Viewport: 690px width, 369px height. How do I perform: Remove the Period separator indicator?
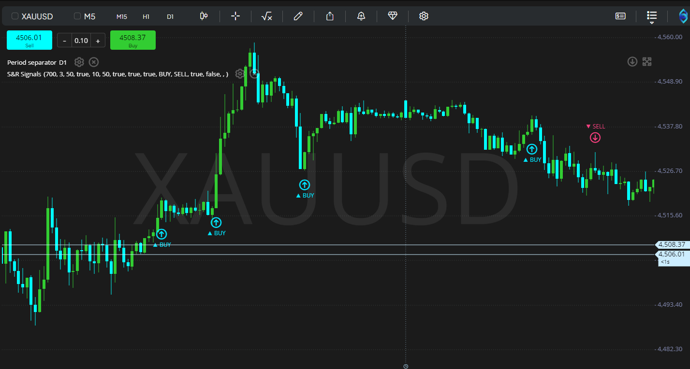(94, 62)
